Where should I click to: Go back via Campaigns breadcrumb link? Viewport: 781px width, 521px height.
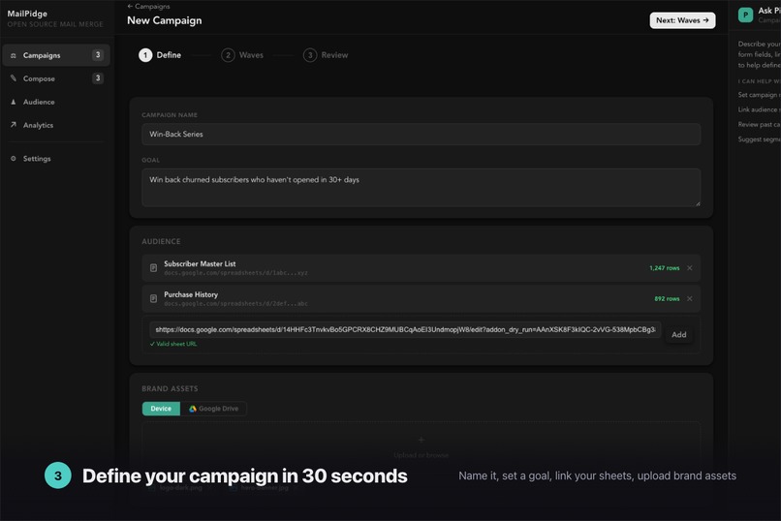click(148, 7)
